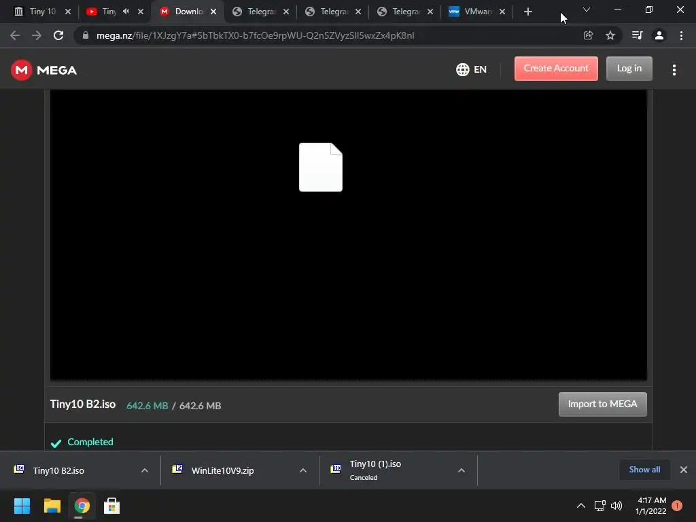
Task: Click the white file preview icon
Action: click(x=321, y=167)
